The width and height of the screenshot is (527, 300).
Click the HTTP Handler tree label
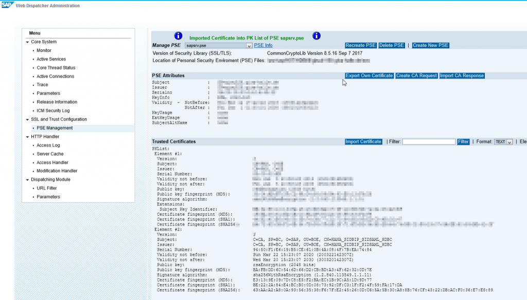(45, 137)
